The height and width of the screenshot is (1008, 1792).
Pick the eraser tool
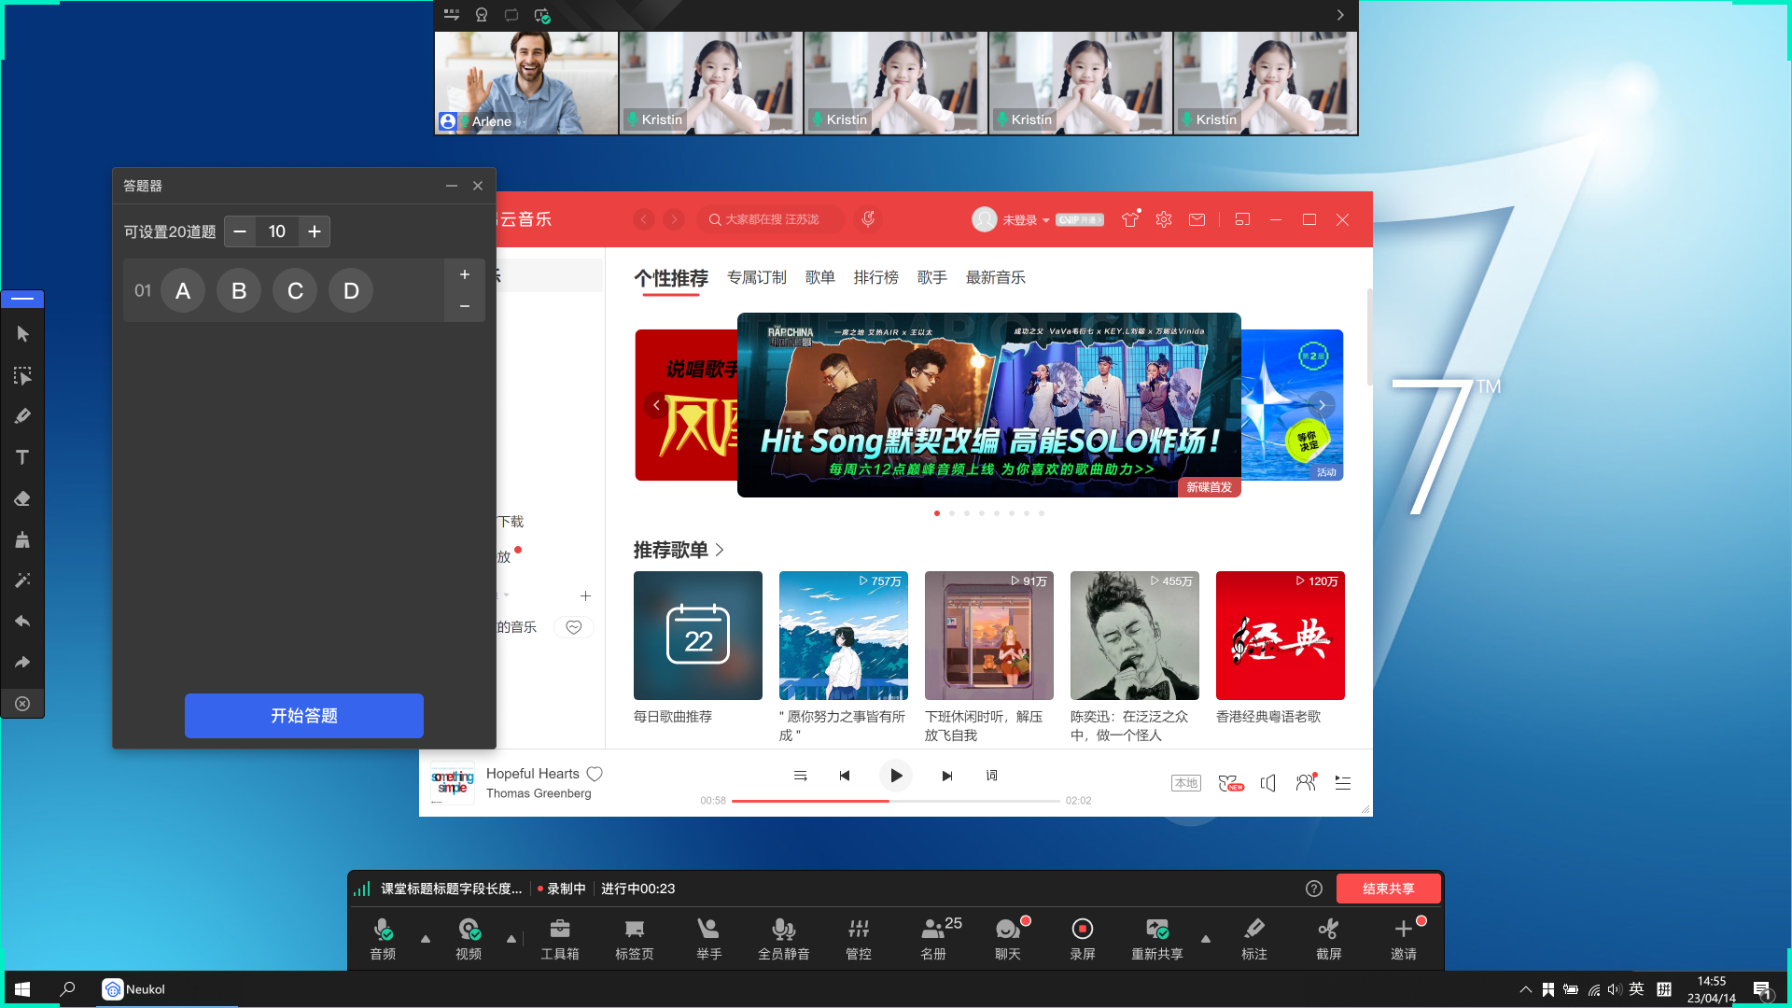point(22,498)
